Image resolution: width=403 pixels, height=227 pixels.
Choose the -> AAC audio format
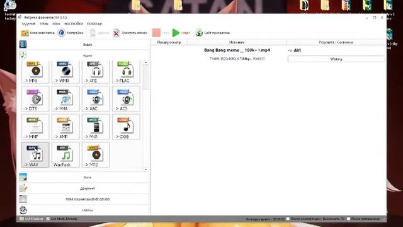96,99
